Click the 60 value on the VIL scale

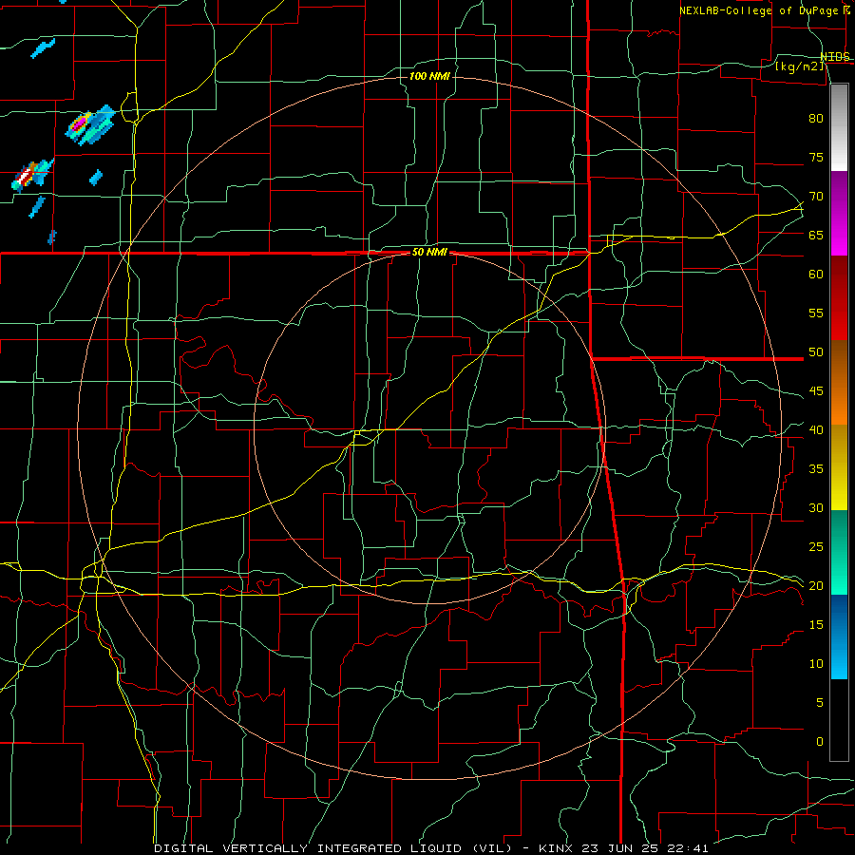[816, 275]
